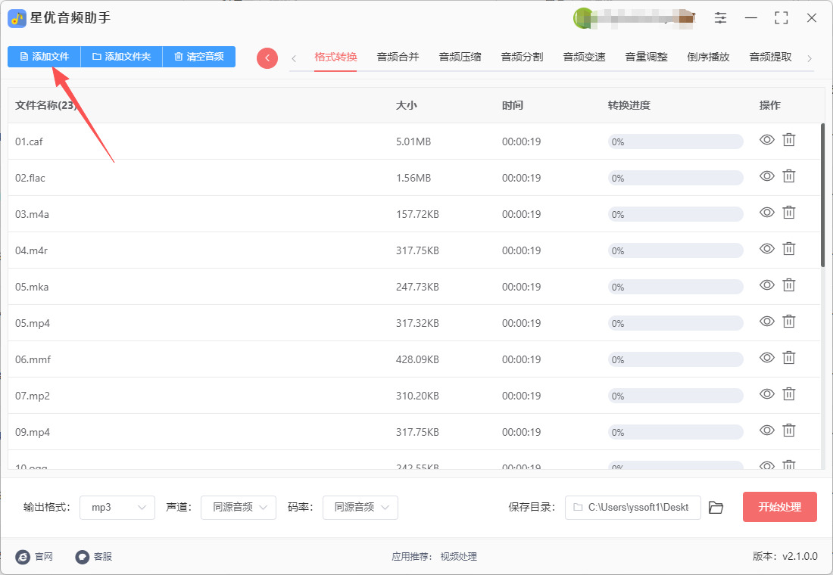Click the 添加文件 button

(44, 57)
